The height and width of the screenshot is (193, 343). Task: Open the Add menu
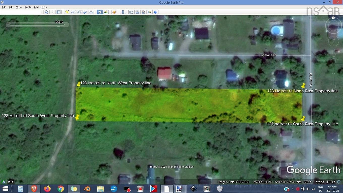click(x=36, y=7)
